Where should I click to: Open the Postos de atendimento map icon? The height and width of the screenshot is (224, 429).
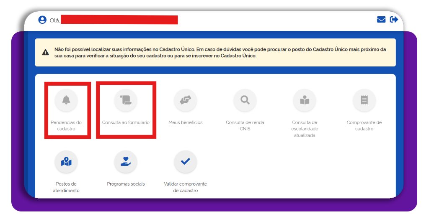coord(66,161)
